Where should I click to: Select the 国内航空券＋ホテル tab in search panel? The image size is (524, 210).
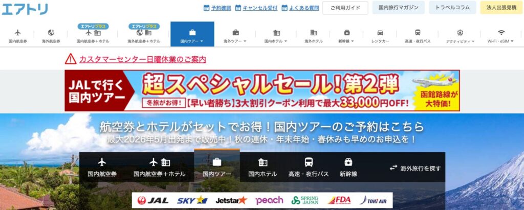(159, 168)
